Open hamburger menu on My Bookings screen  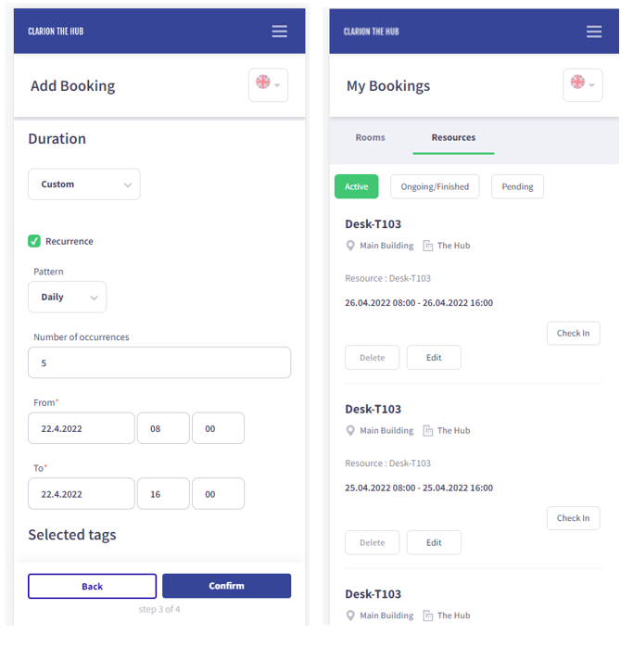(x=594, y=32)
